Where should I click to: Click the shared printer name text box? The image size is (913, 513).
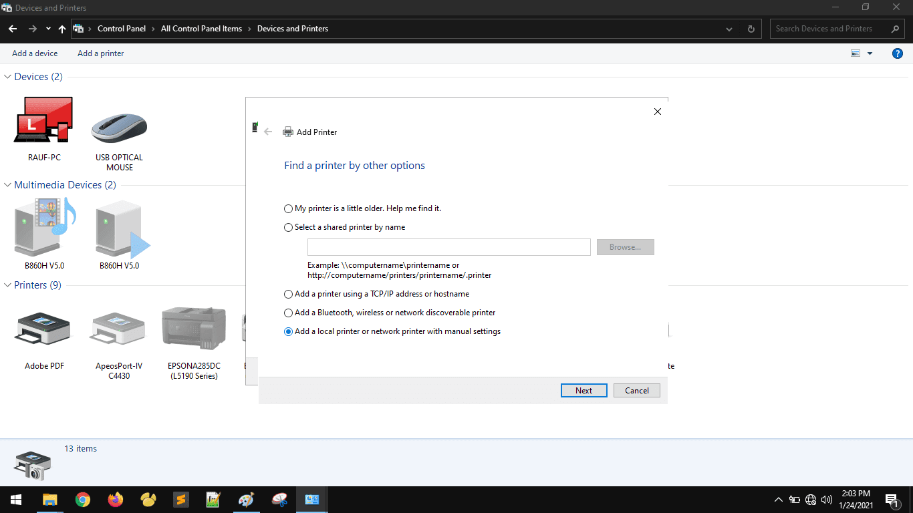tap(449, 247)
